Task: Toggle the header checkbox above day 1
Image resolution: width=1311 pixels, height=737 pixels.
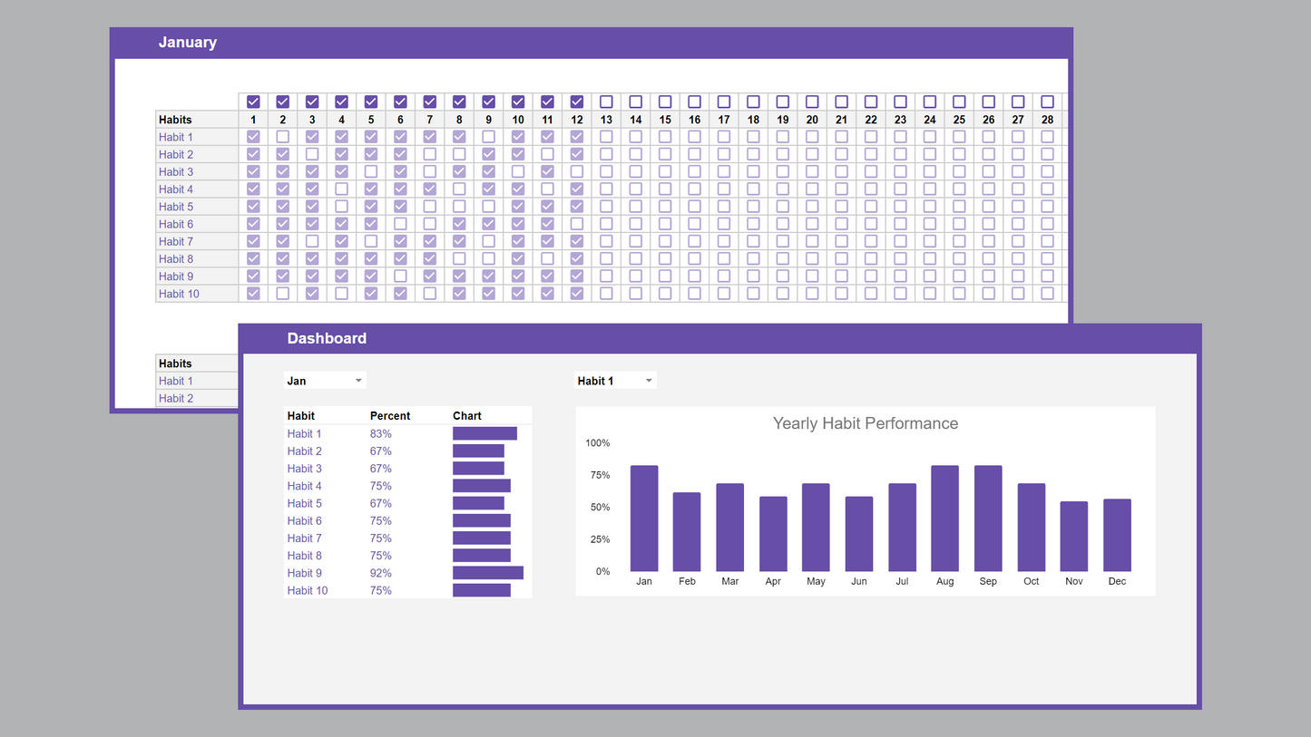Action: click(253, 102)
